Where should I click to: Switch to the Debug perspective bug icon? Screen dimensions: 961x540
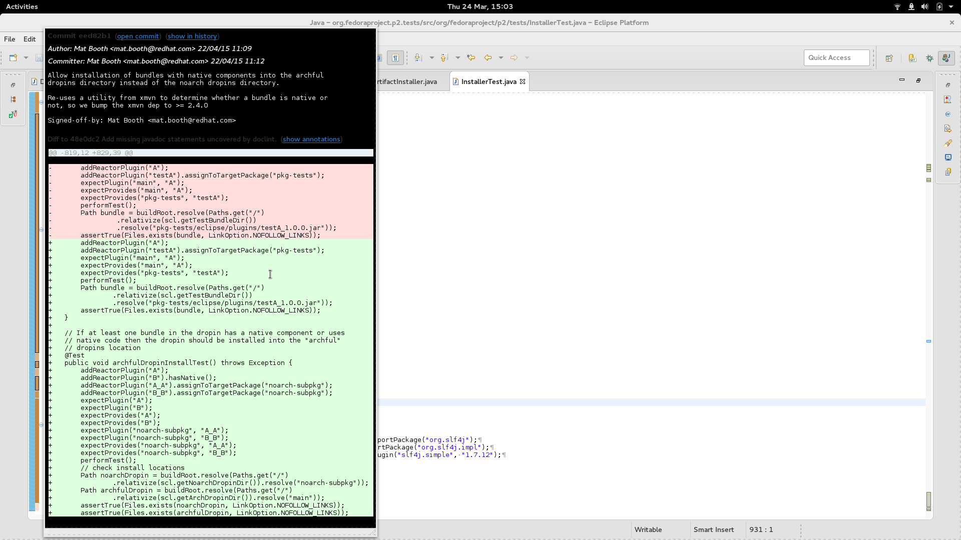[x=929, y=58]
